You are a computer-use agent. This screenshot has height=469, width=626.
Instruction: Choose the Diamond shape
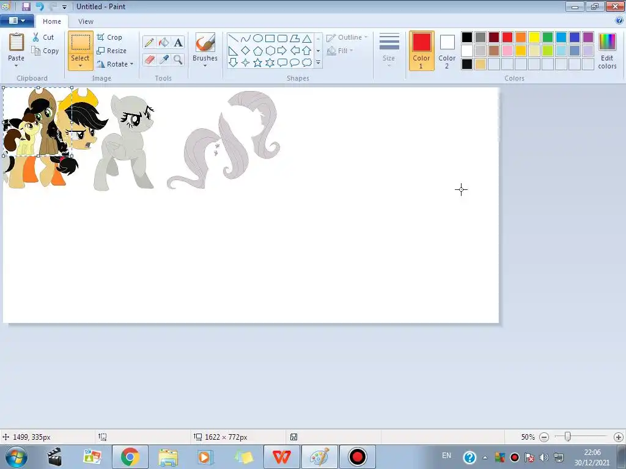[246, 51]
